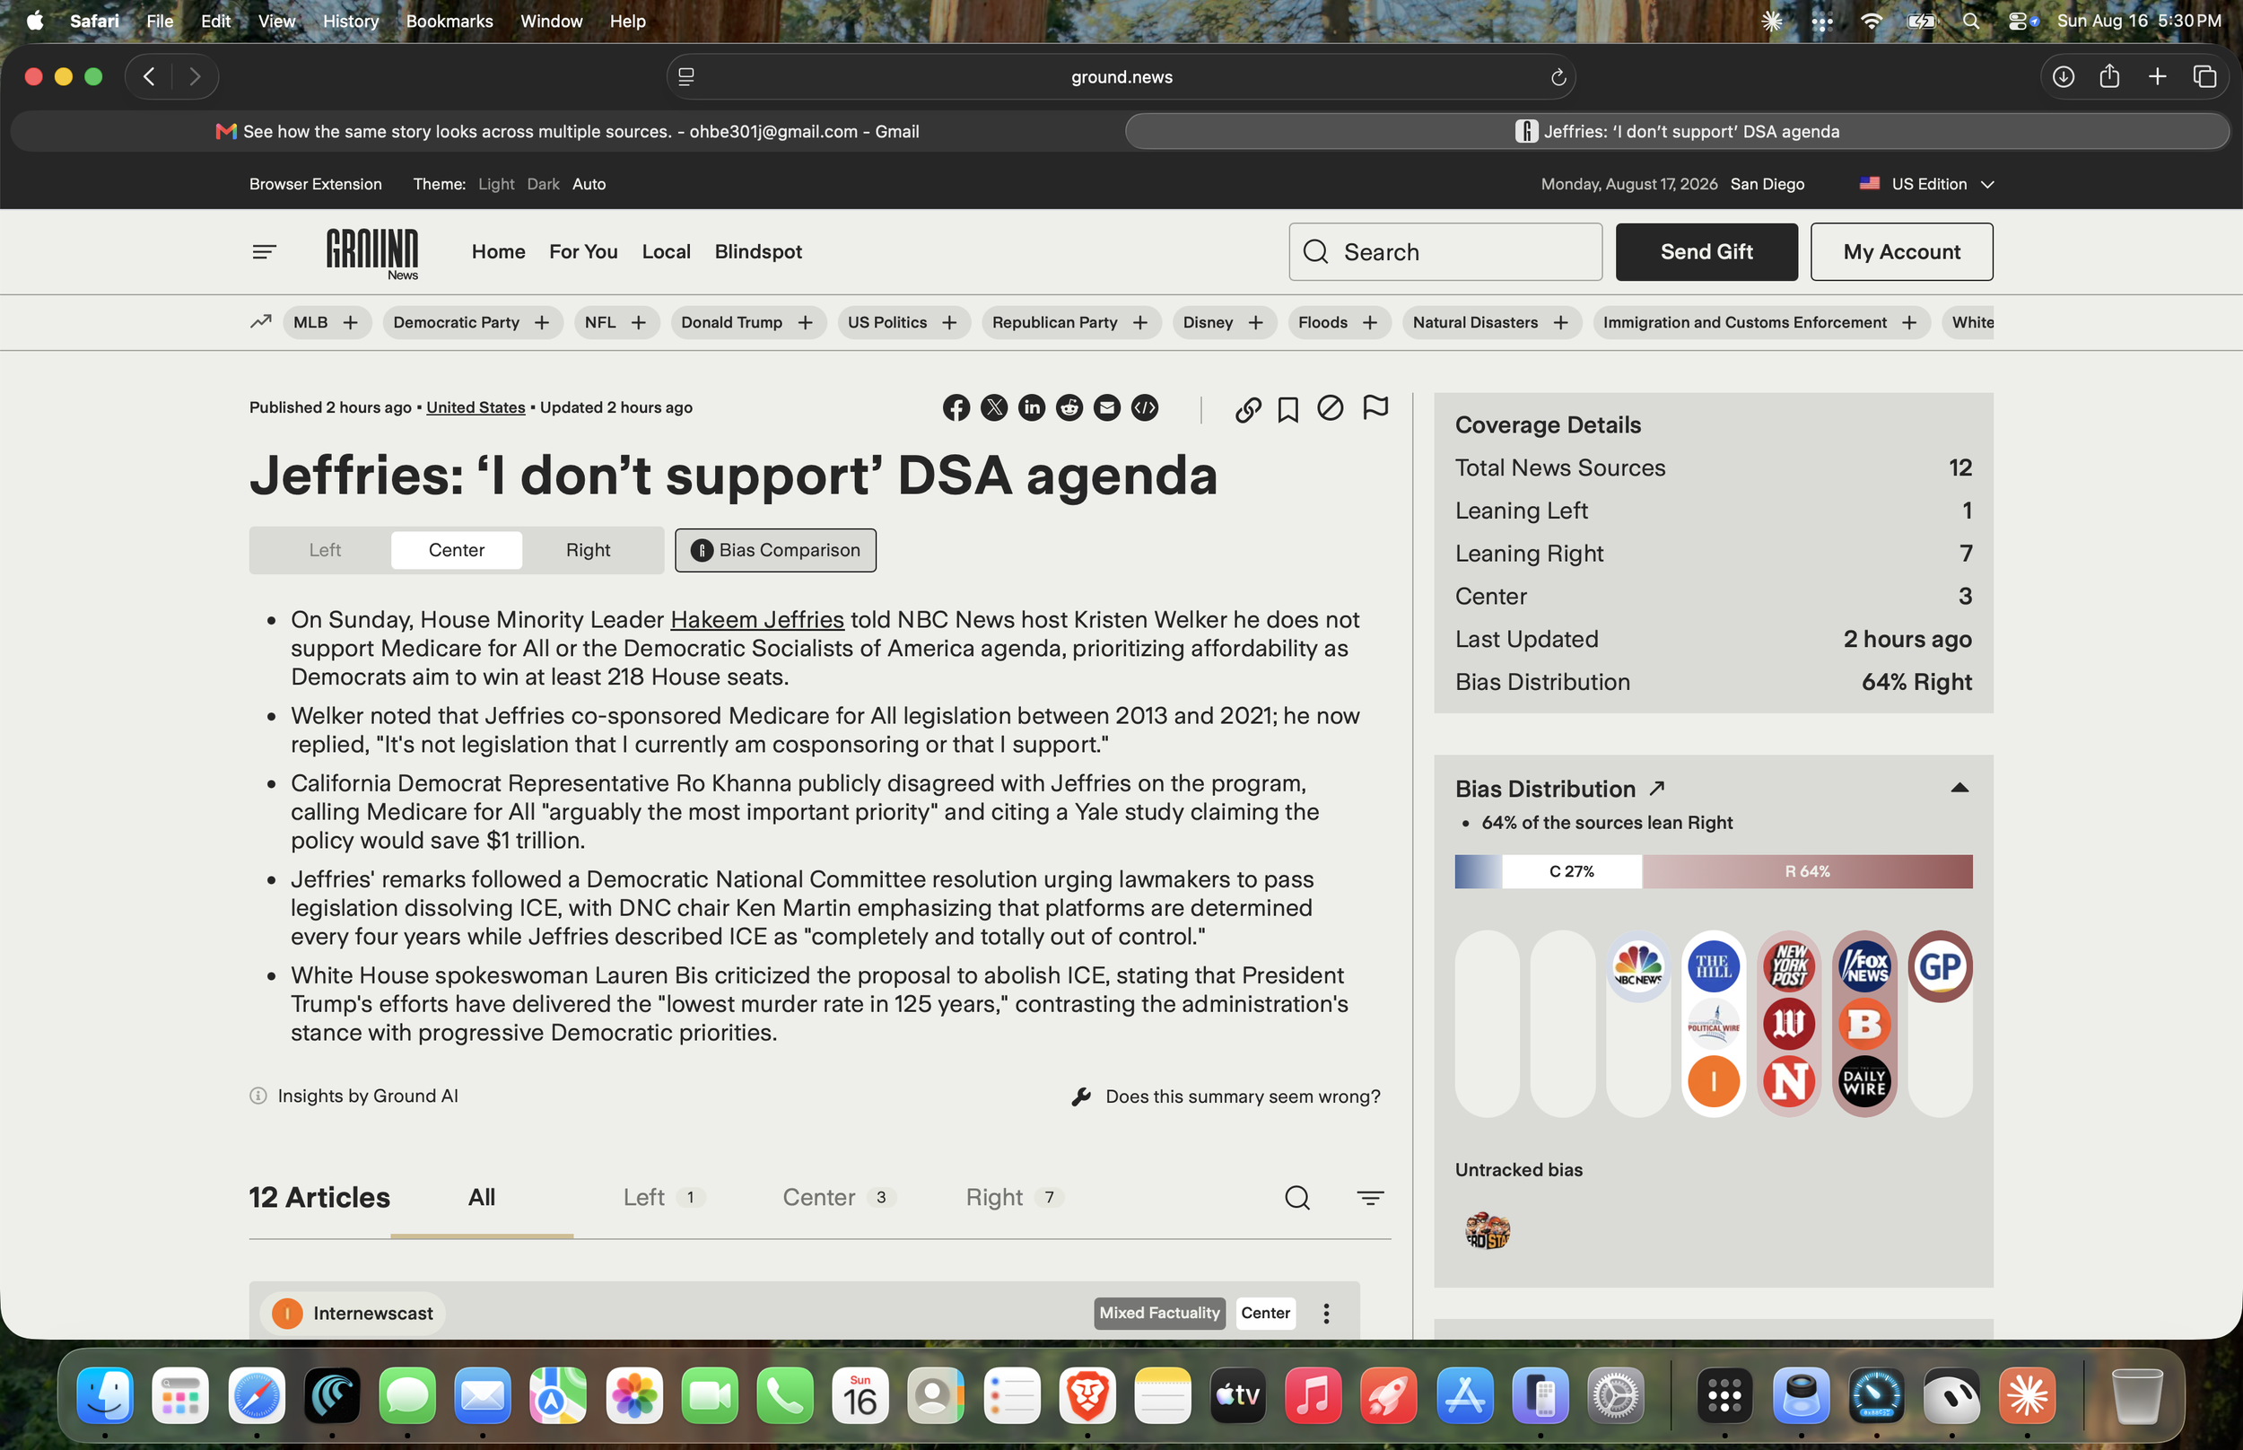
Task: Open the US Edition dropdown
Action: [1927, 185]
